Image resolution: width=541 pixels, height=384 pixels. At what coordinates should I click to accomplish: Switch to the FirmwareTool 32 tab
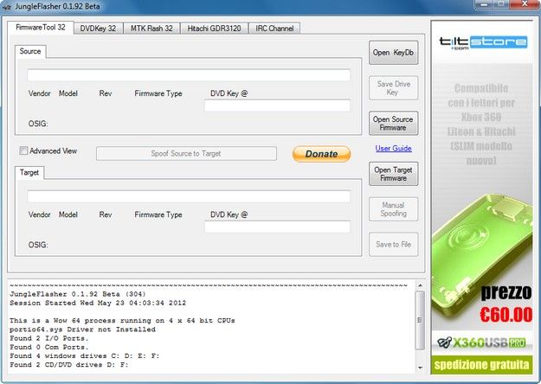click(x=41, y=28)
